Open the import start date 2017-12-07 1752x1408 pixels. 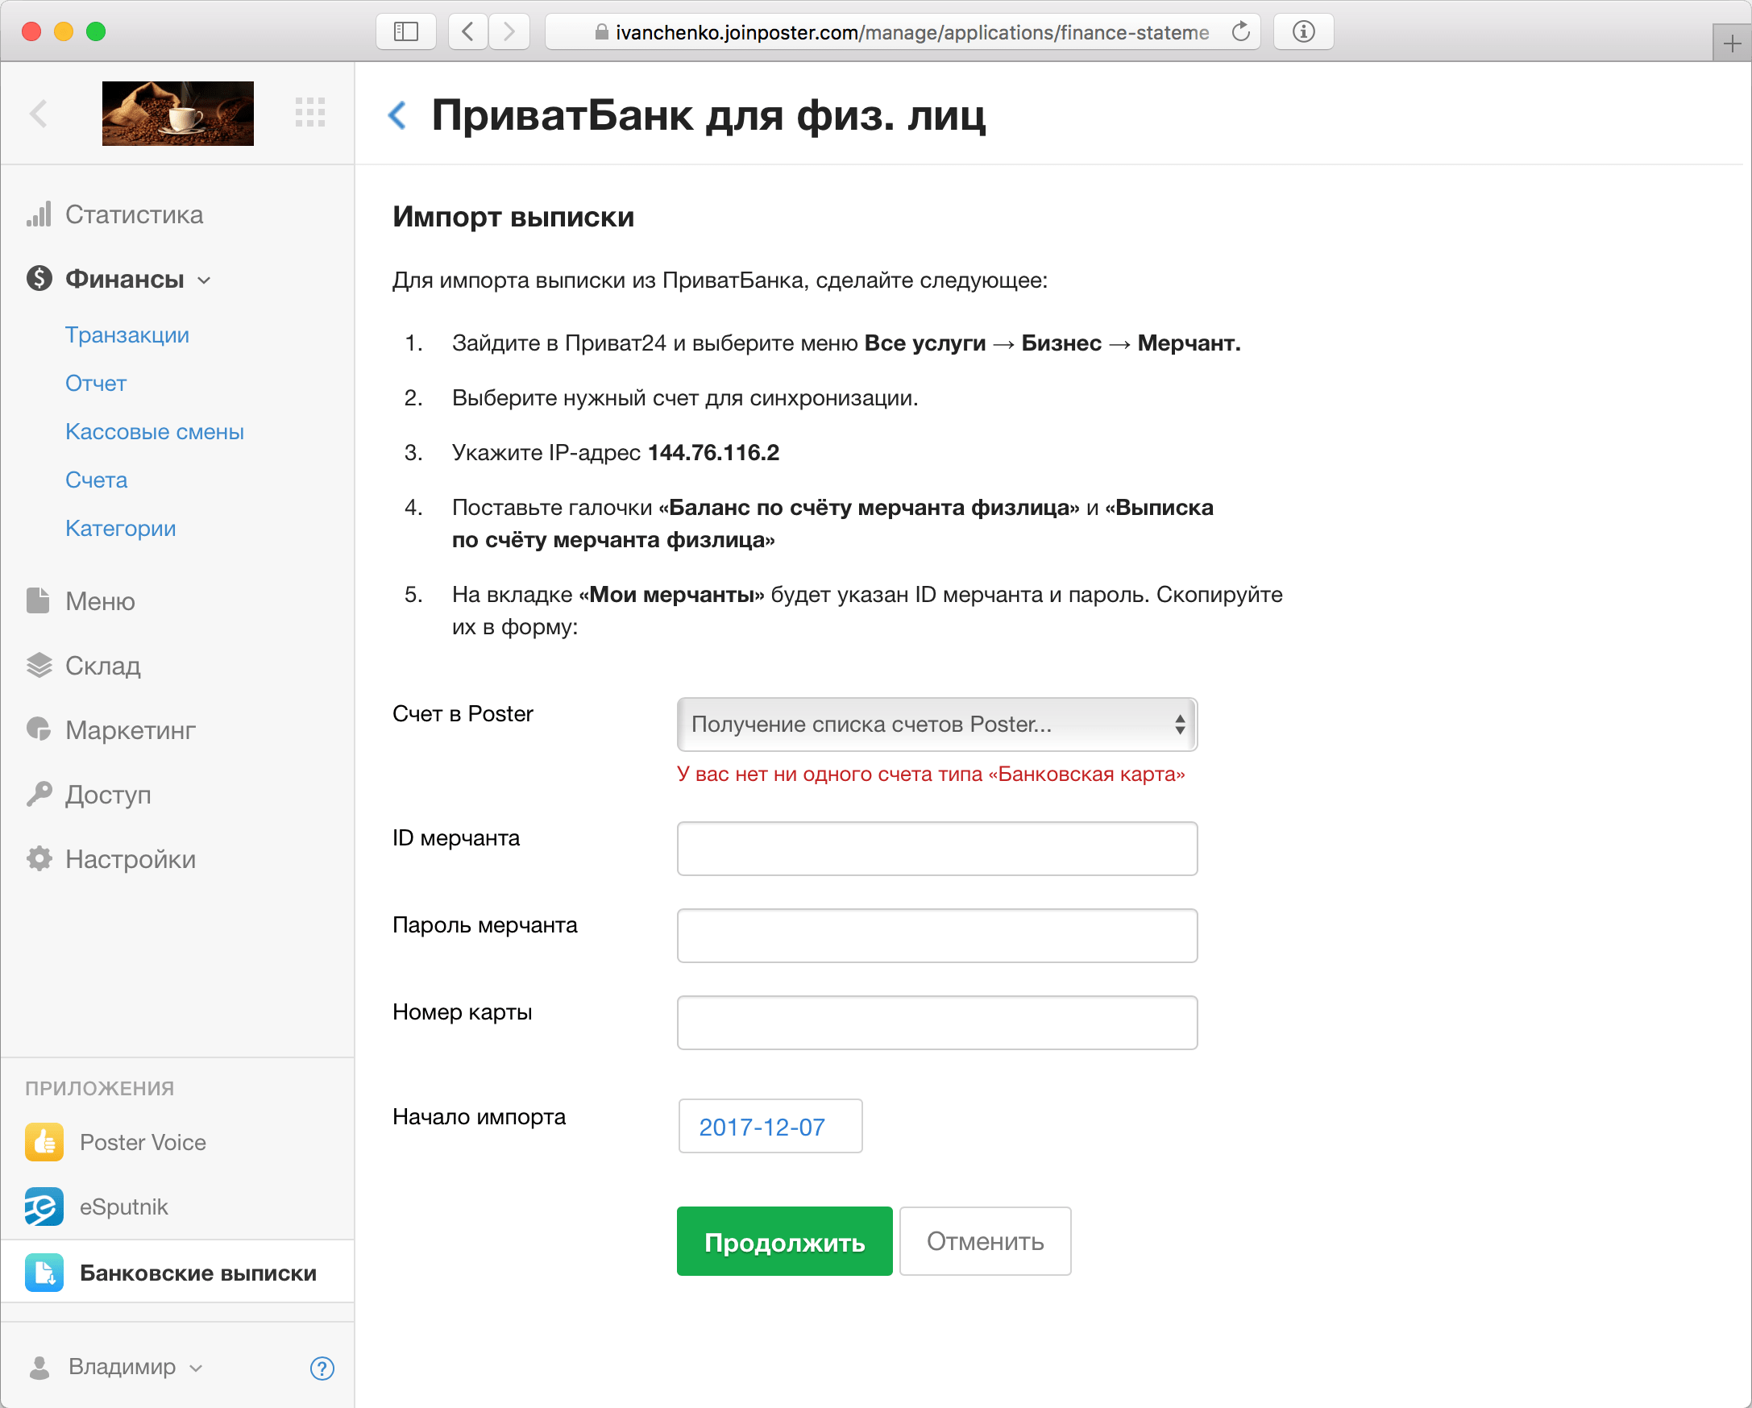(770, 1126)
